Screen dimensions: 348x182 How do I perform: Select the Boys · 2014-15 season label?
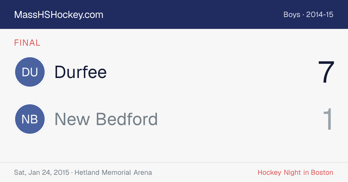[308, 15]
